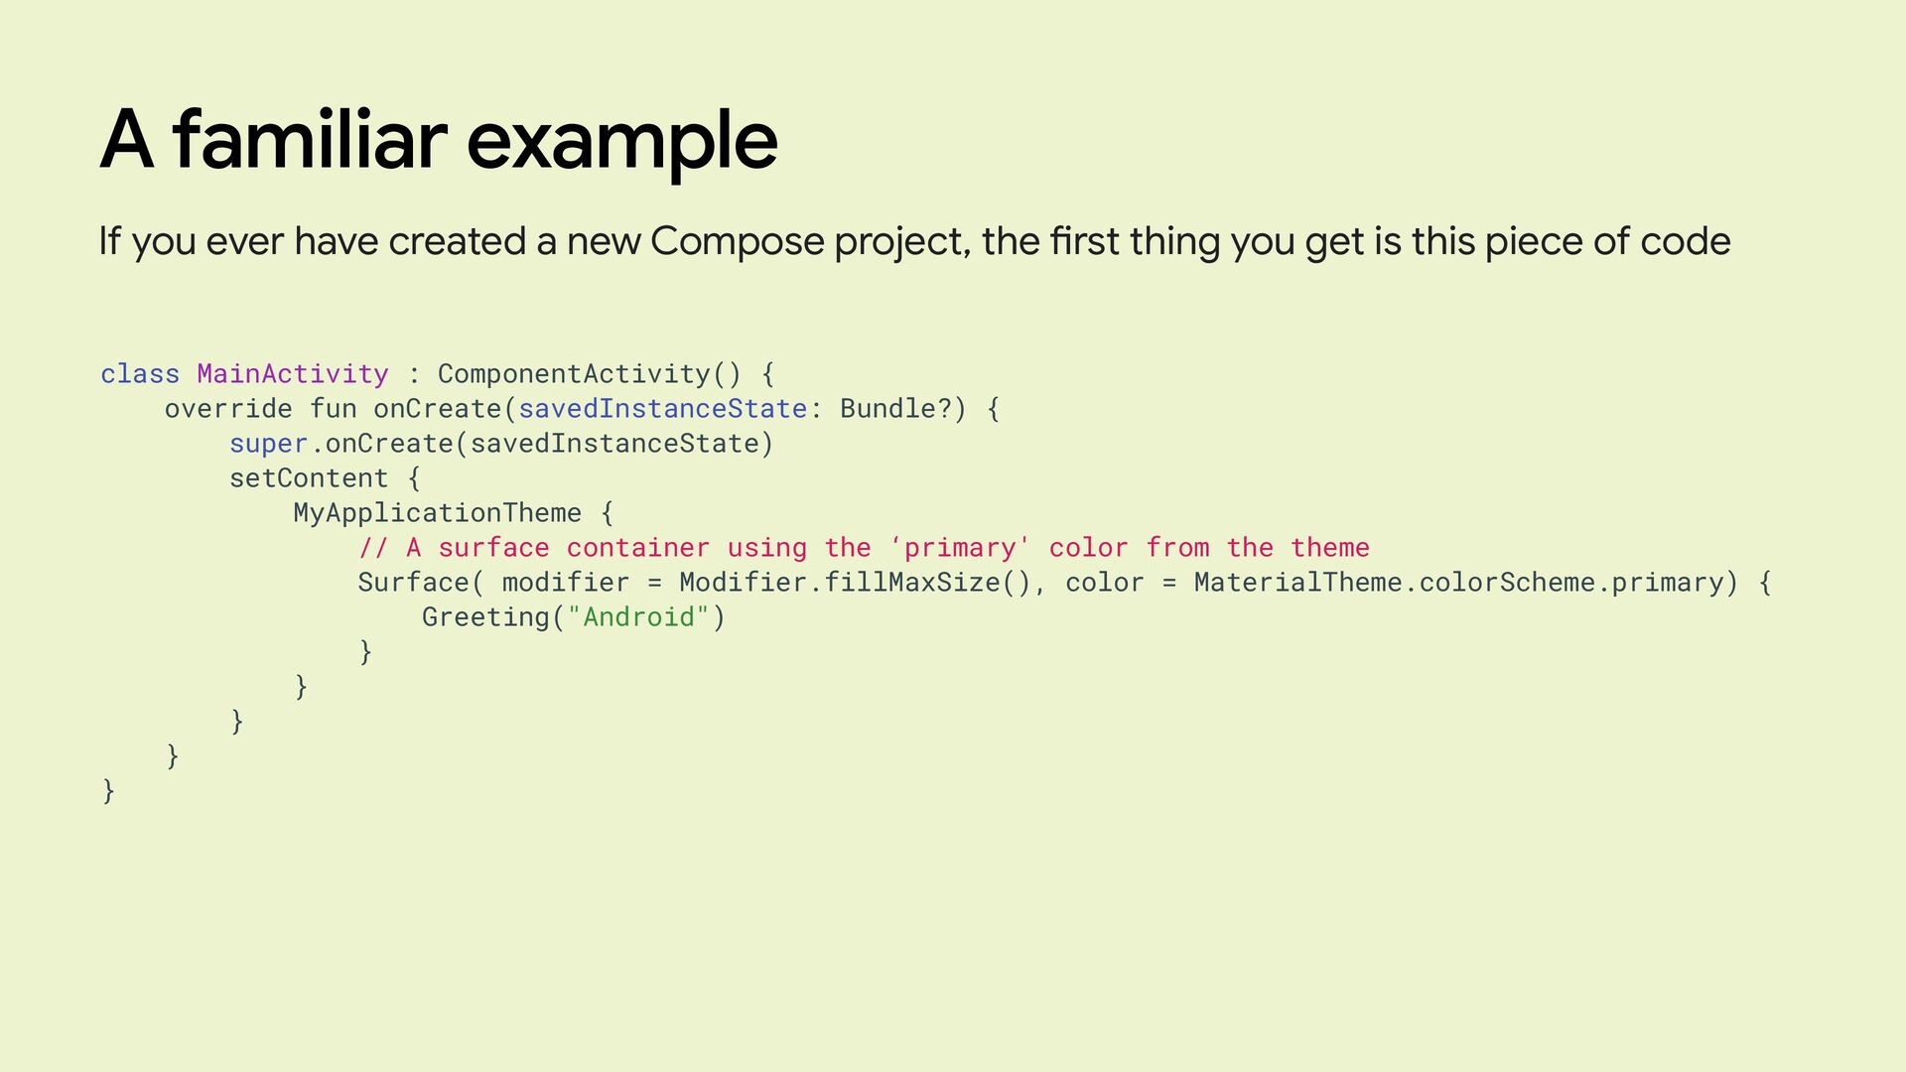Click the "A familiar example" slide title
Image resolution: width=1906 pixels, height=1072 pixels.
tap(438, 141)
